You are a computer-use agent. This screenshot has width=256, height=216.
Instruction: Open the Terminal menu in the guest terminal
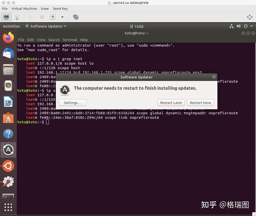(x=70, y=40)
